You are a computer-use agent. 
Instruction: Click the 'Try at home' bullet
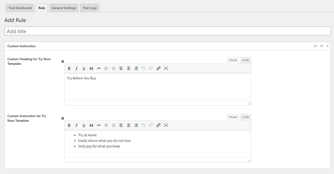87,135
